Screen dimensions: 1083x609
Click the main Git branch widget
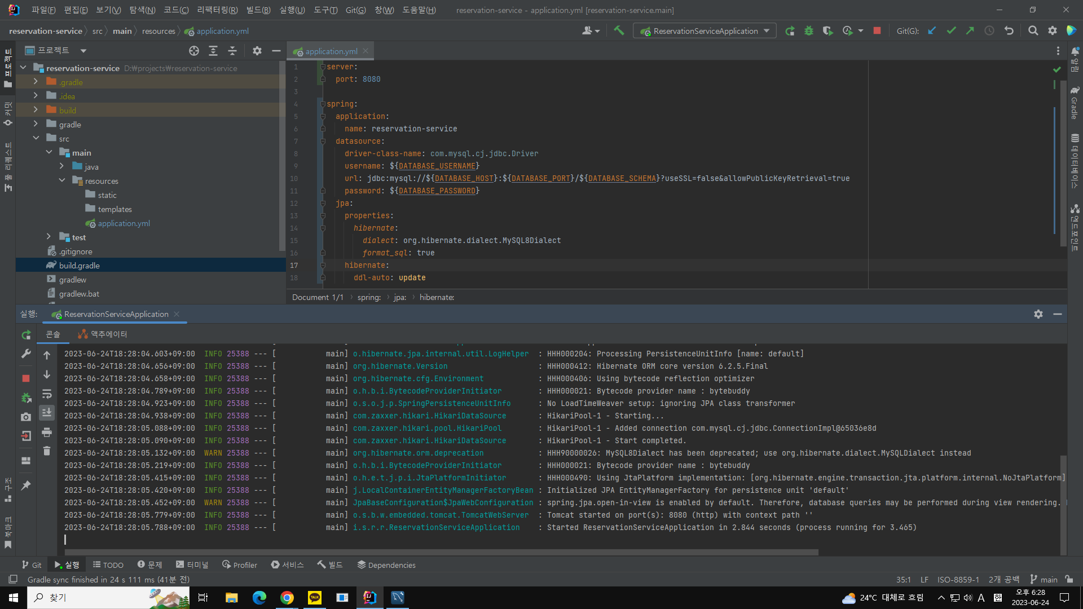(x=1044, y=580)
